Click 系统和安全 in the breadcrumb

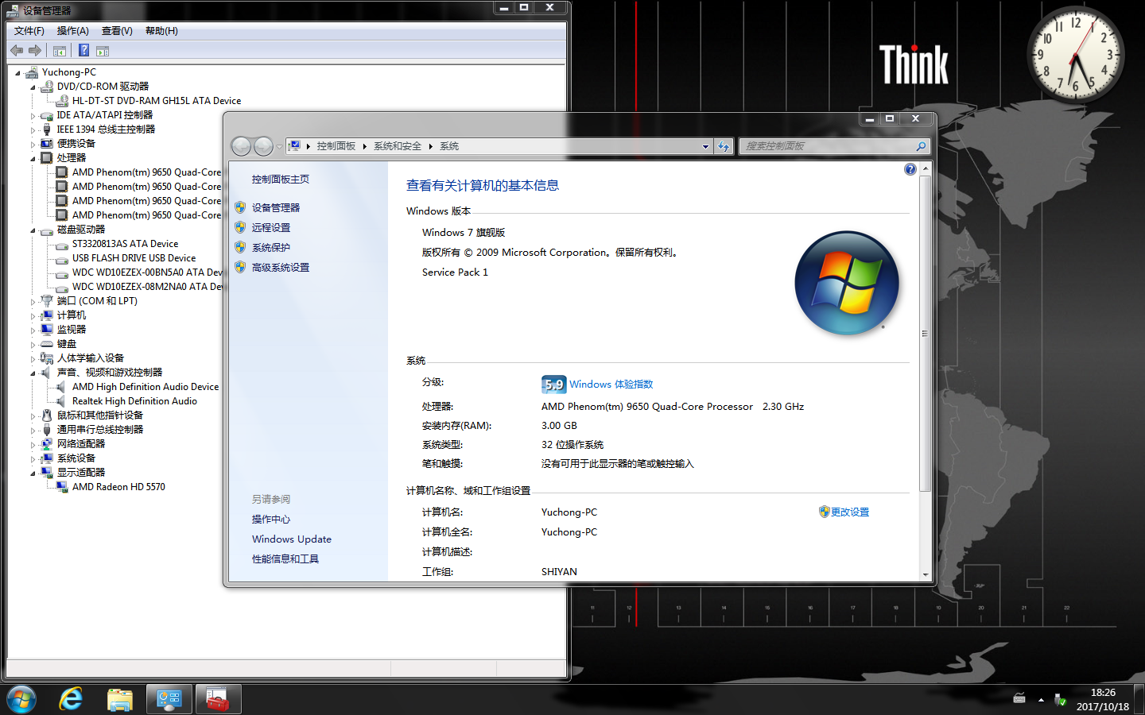pyautogui.click(x=398, y=146)
